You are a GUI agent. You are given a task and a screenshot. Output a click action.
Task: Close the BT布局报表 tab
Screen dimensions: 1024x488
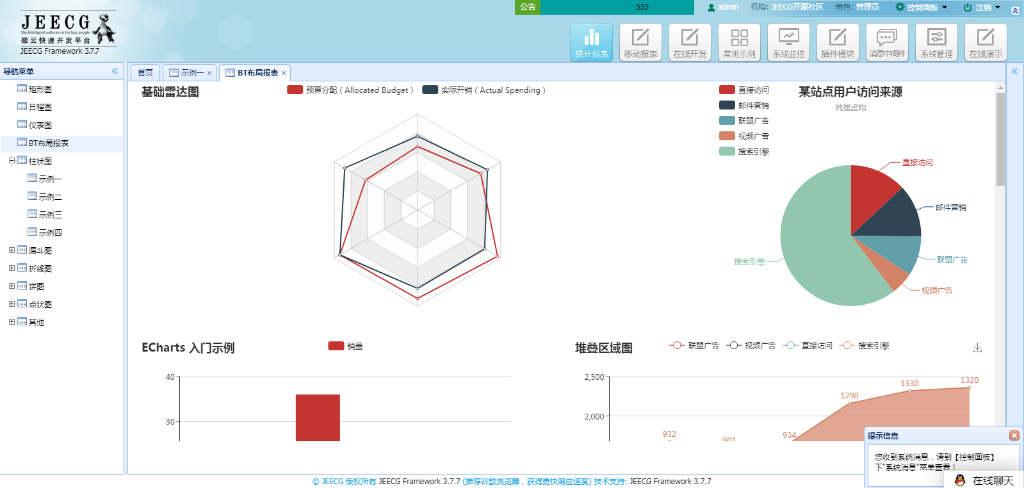pos(284,73)
